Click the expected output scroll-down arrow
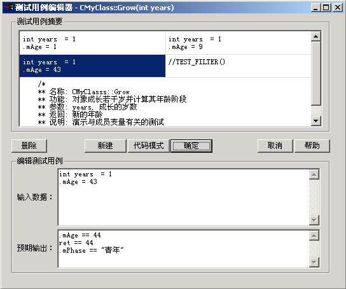This screenshot has width=346, height=289. tap(314, 262)
